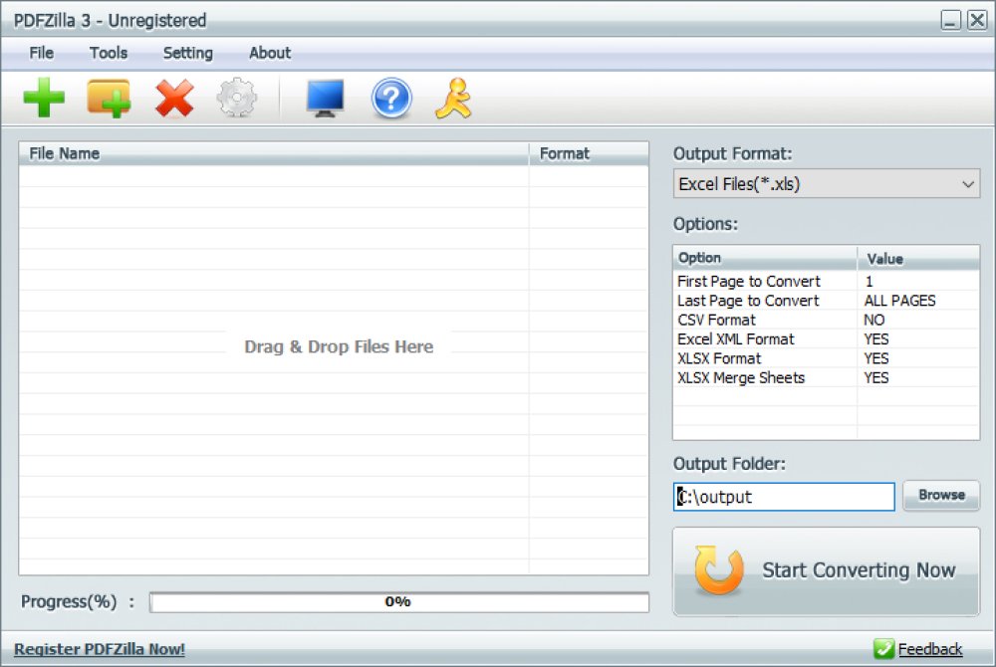Click YES value for Excel XML Format
The height and width of the screenshot is (667, 996).
click(876, 339)
